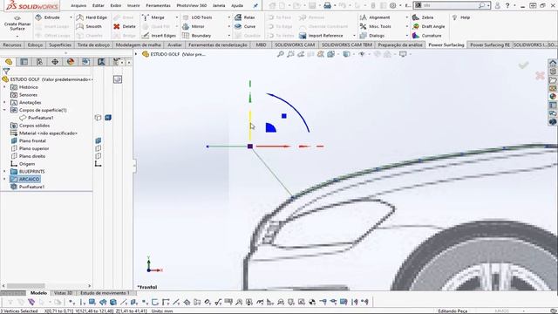Image resolution: width=558 pixels, height=314 pixels.
Task: Toggle visibility icon beside Plano superior
Action: [99, 148]
